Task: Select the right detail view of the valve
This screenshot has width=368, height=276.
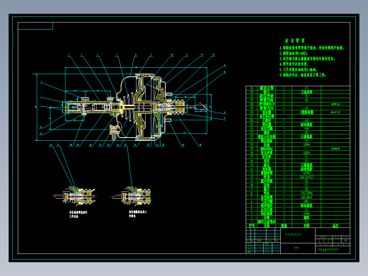Action: (132, 196)
